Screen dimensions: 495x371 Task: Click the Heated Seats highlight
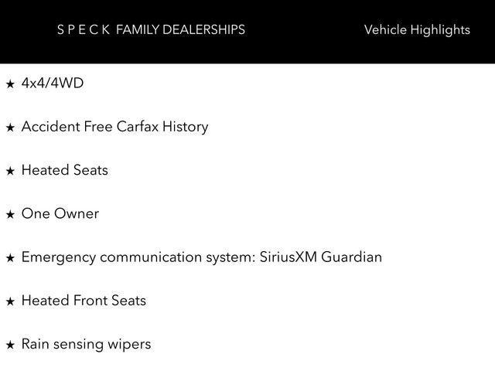65,170
